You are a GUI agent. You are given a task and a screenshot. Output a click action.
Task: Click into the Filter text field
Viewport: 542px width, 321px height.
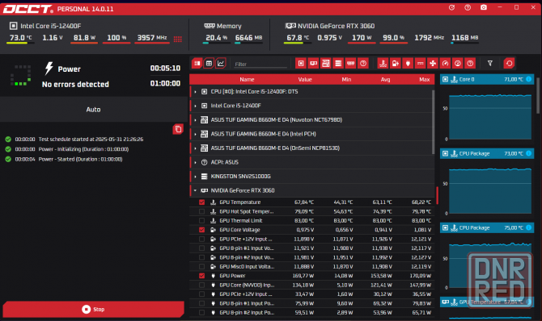pyautogui.click(x=260, y=65)
